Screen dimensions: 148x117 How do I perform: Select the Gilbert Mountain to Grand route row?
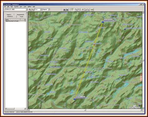coord(16,21)
